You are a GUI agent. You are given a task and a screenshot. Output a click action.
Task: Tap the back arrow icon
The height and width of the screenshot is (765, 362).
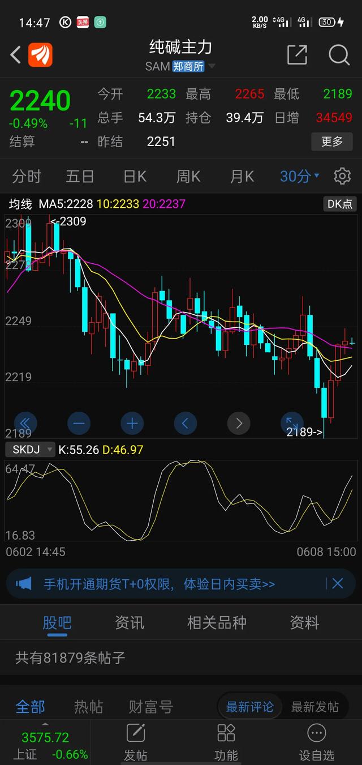(16, 55)
